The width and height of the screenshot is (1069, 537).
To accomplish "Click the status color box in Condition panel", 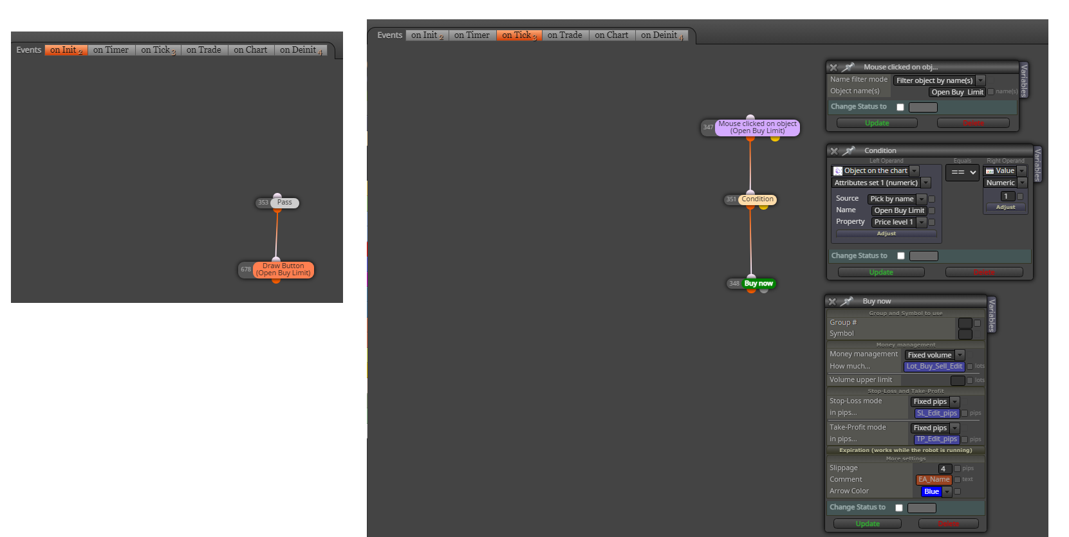I will click(924, 256).
